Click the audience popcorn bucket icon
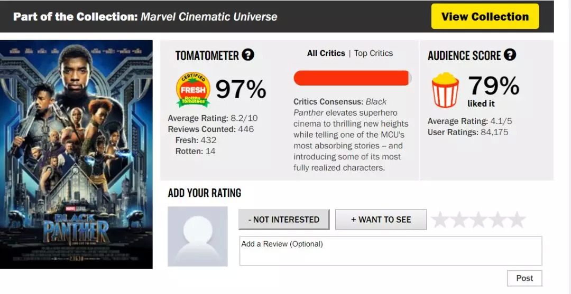The width and height of the screenshot is (571, 294). 445,90
